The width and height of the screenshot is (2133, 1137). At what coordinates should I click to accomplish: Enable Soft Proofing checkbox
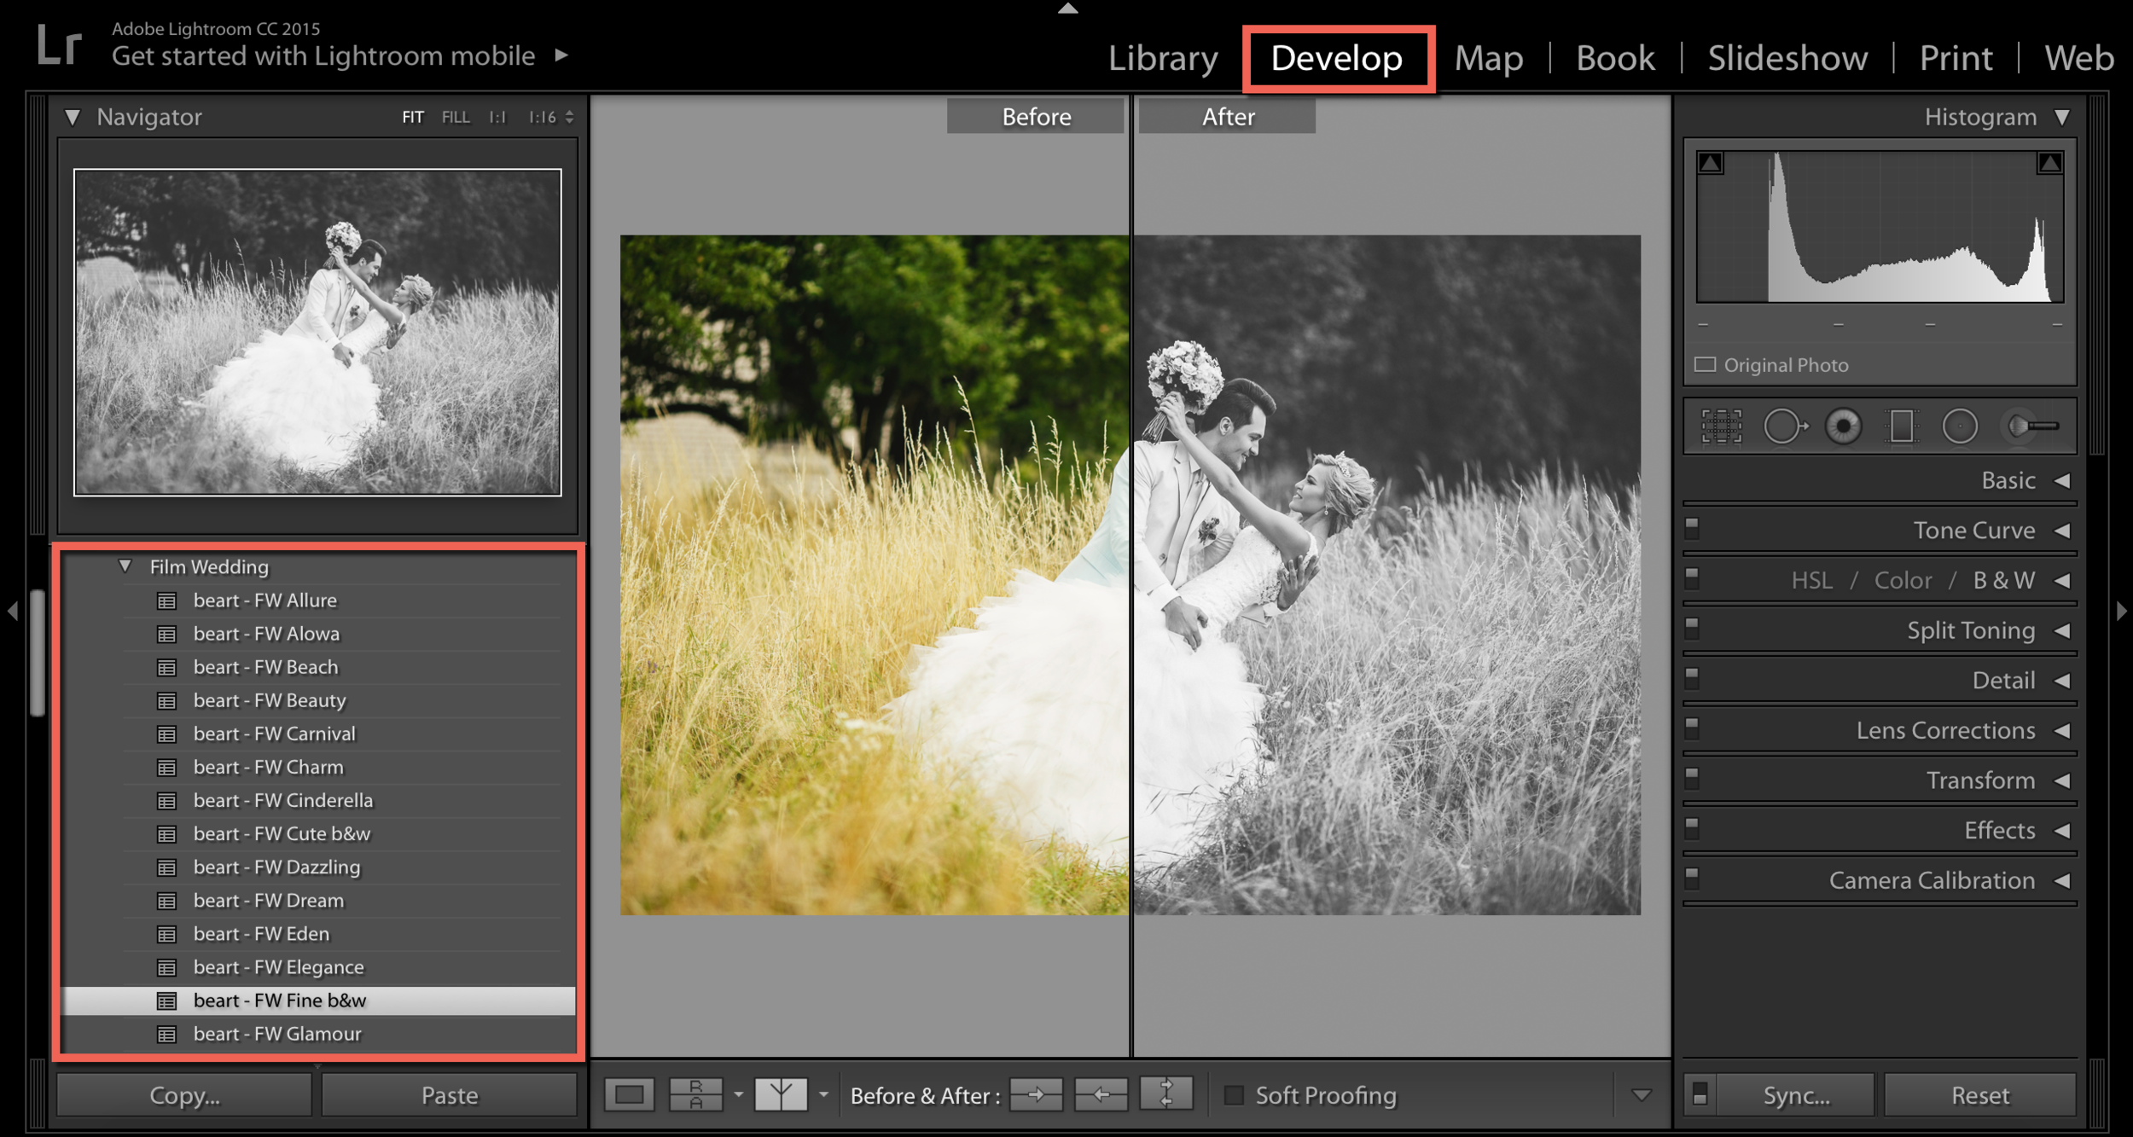tap(1234, 1094)
